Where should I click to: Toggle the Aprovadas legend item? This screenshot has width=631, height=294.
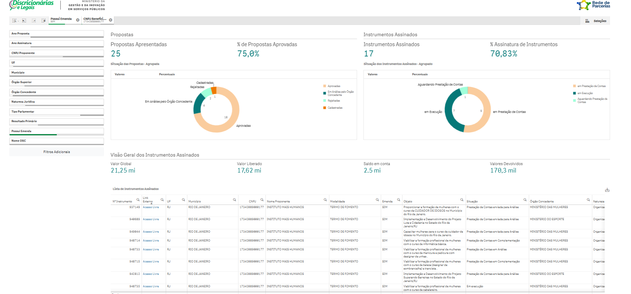coord(334,86)
